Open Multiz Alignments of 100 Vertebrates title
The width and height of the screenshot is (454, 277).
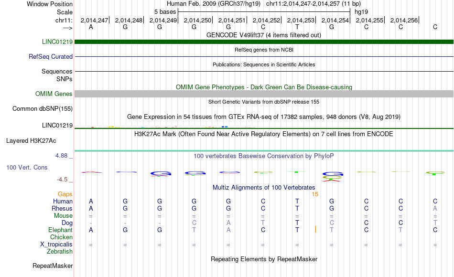(264, 187)
